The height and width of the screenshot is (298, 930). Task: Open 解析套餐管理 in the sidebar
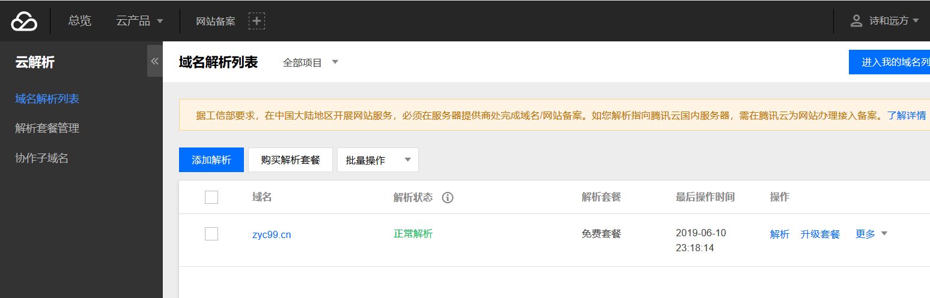[47, 128]
